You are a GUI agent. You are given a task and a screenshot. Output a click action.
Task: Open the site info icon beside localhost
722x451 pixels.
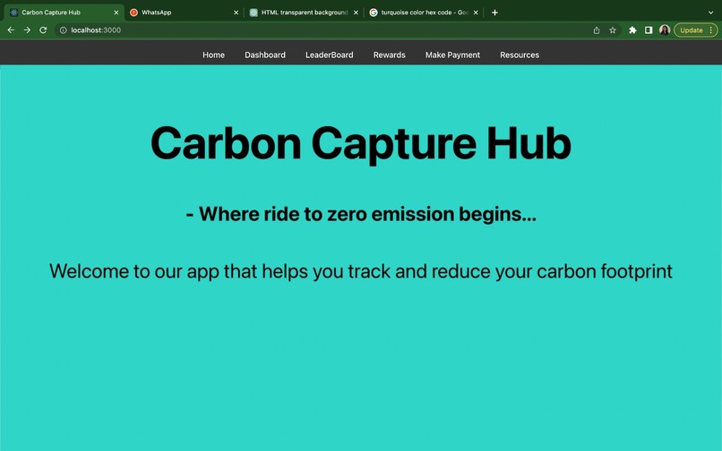63,30
